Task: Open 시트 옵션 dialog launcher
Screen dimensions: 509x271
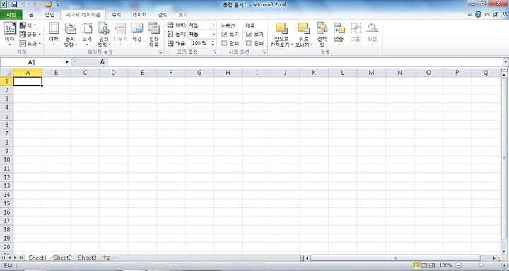Action: [x=264, y=52]
